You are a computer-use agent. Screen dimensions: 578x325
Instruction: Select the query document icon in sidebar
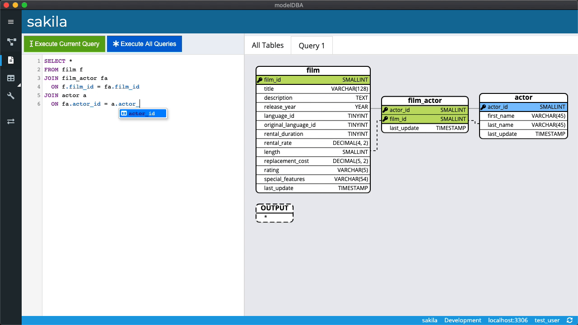(10, 60)
